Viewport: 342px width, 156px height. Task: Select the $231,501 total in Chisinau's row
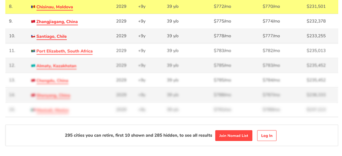coord(316,6)
